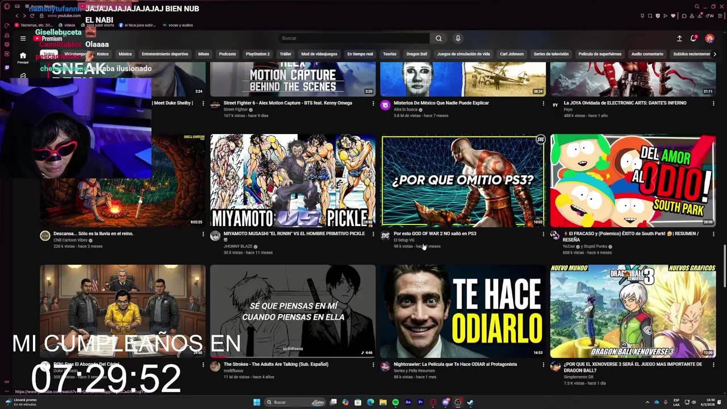Select the Teorías category chip

[x=390, y=54]
